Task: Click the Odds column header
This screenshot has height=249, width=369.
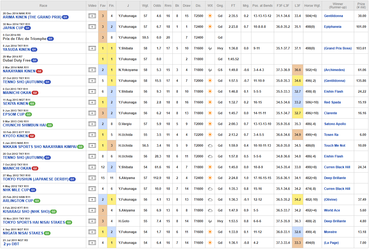Action: [x=157, y=5]
